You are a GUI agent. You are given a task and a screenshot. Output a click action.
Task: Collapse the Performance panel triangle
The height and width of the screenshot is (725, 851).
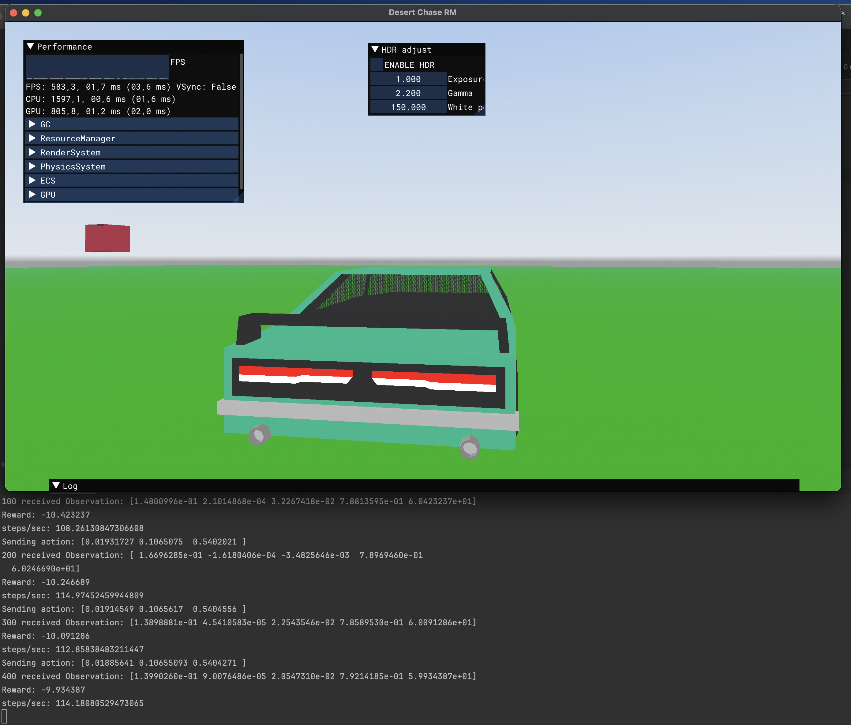[30, 46]
